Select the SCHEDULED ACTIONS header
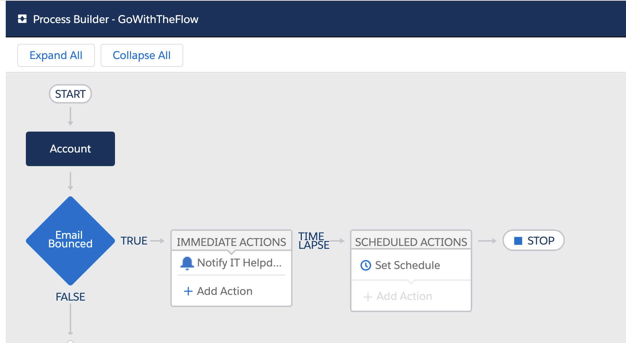The width and height of the screenshot is (626, 343). [411, 242]
